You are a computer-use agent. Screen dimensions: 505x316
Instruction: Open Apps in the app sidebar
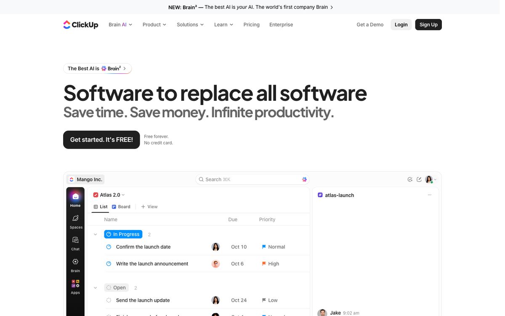pyautogui.click(x=75, y=287)
